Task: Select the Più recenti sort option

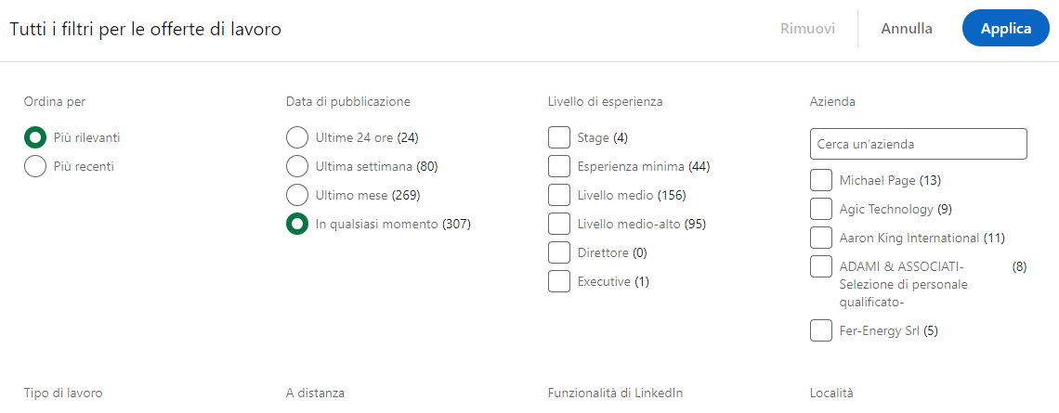Action: point(35,166)
